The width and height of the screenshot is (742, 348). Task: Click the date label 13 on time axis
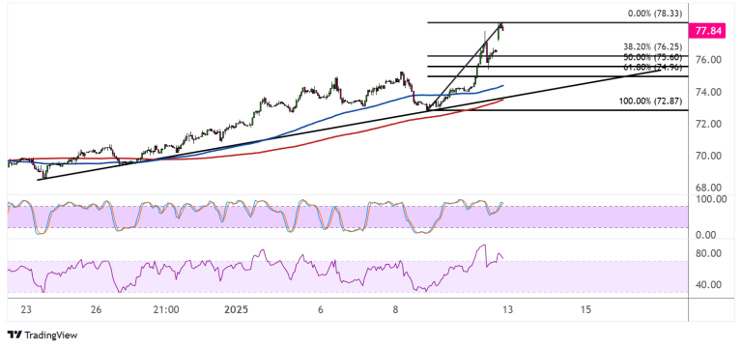pos(508,310)
